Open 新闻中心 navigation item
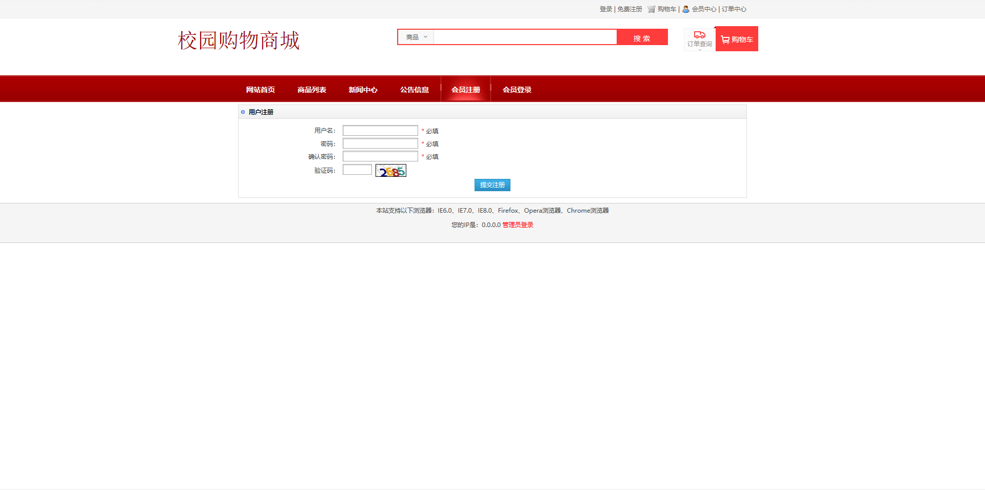Screen dimensions: 985x490 [363, 90]
